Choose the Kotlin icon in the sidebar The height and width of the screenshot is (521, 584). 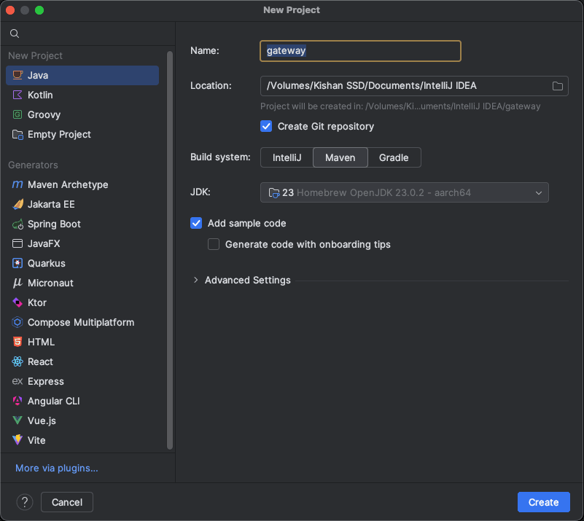[17, 95]
